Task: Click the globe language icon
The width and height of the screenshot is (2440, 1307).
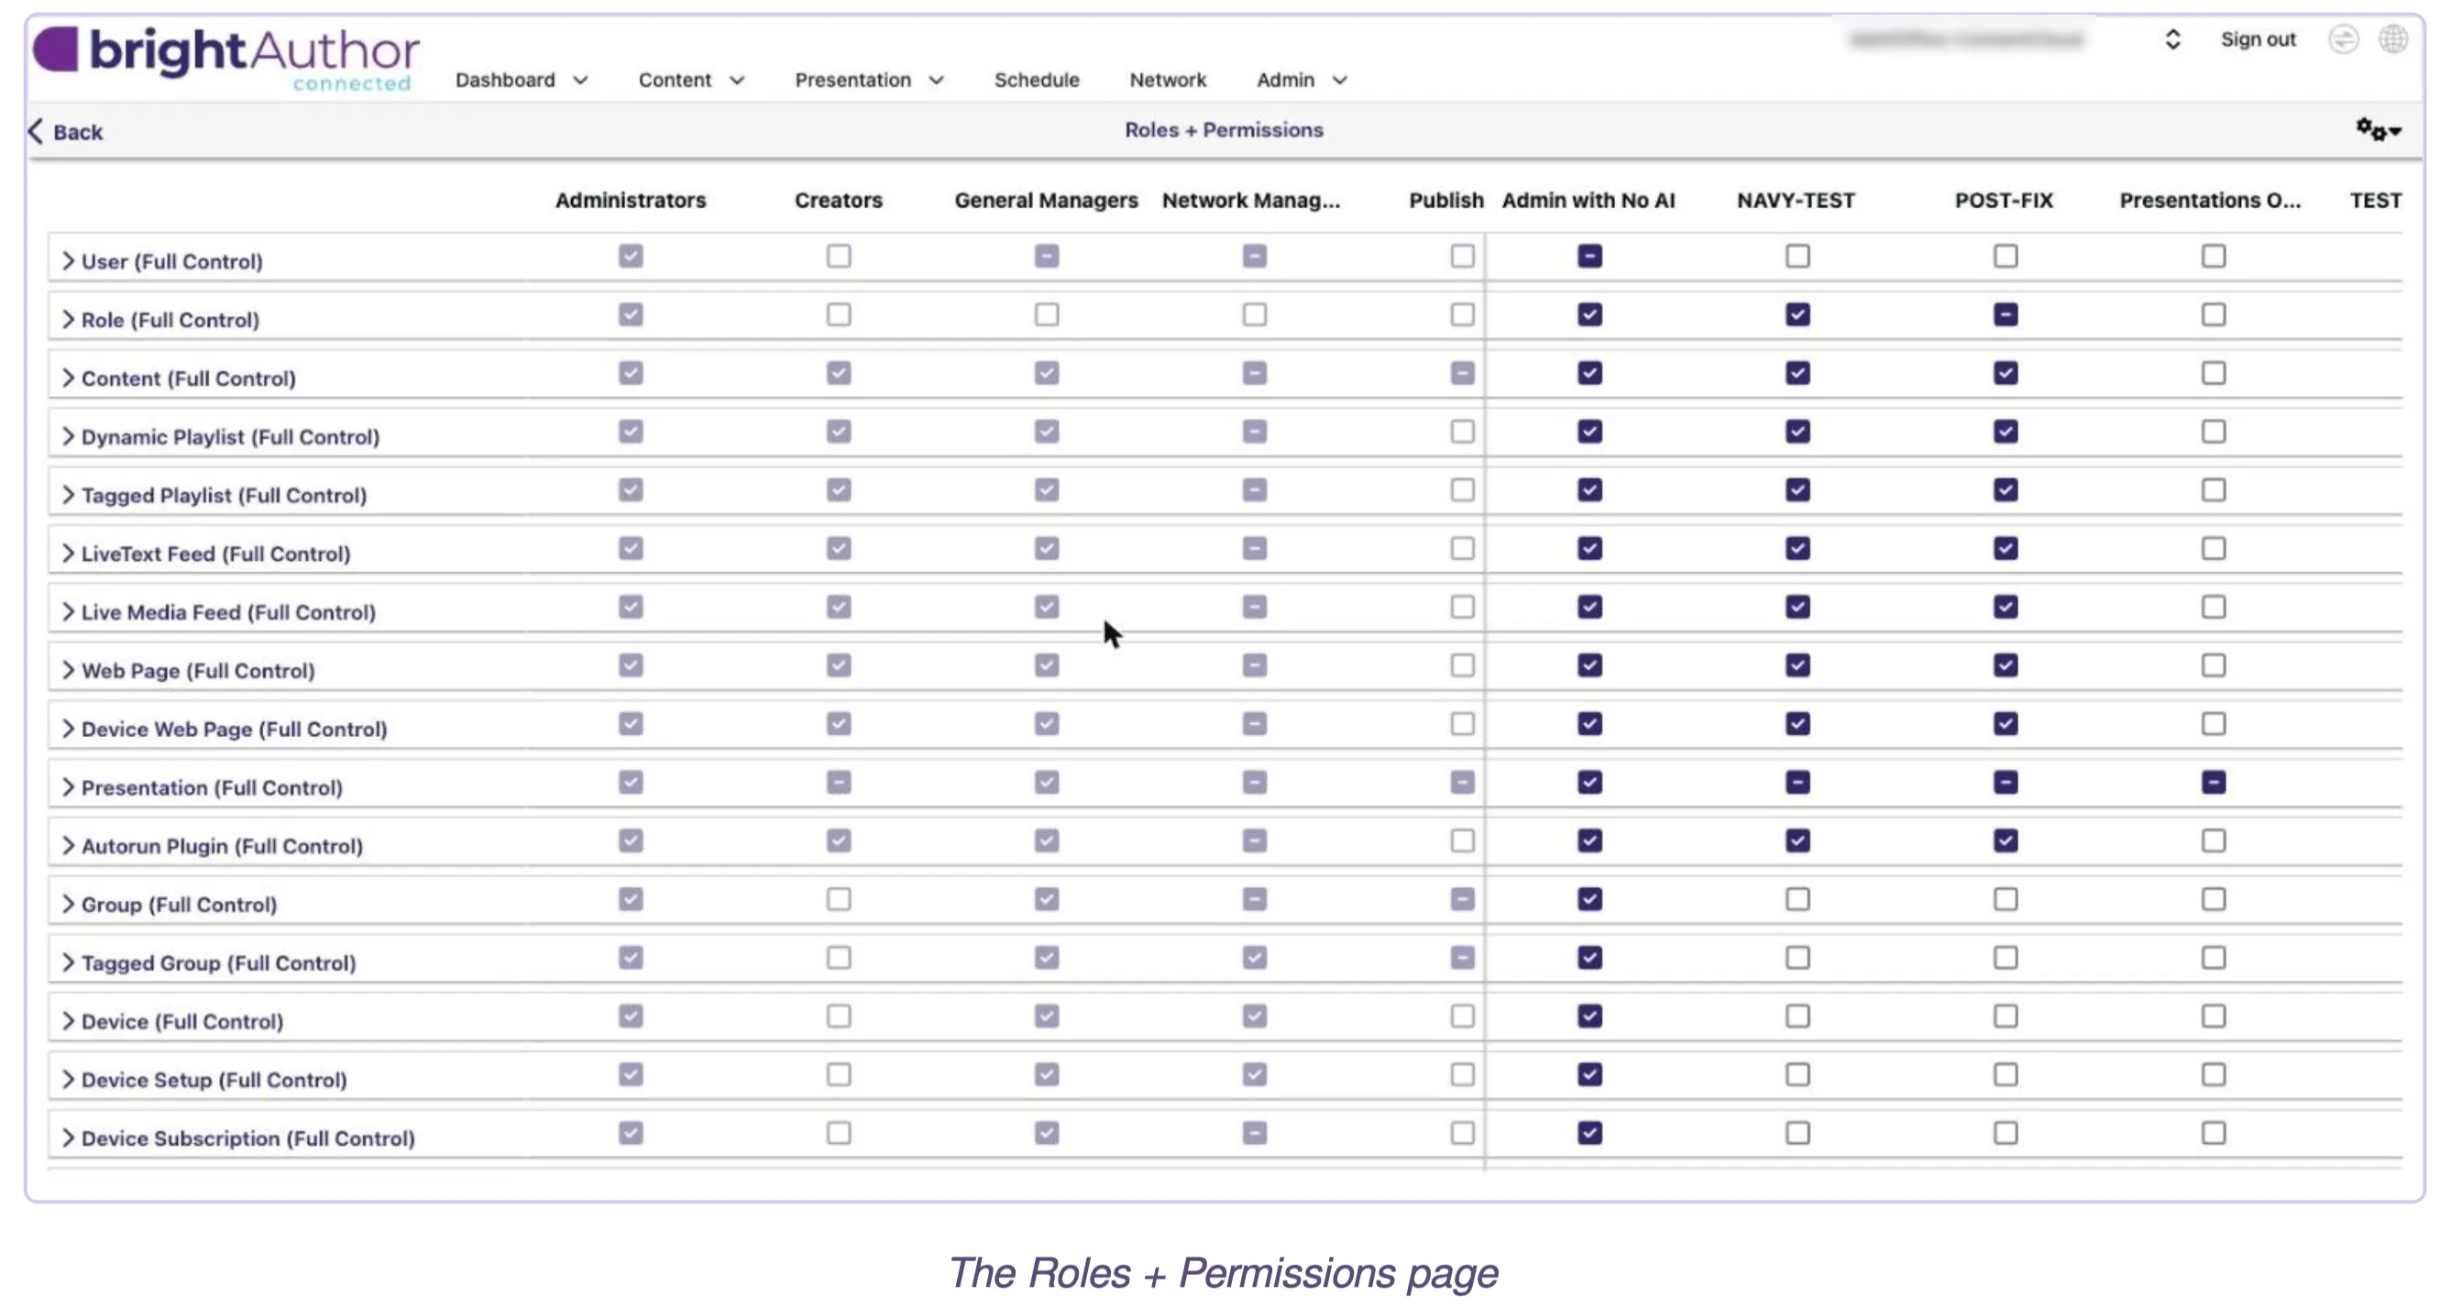Action: point(2392,39)
